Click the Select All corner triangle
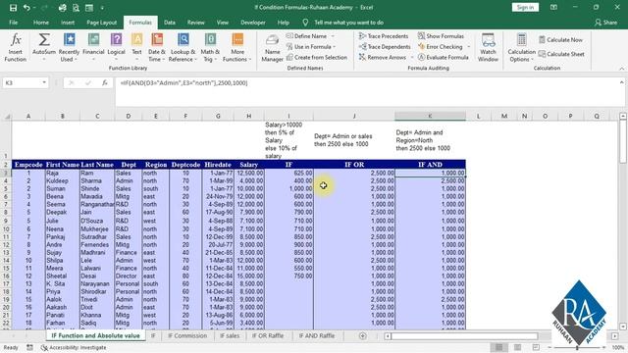628x353 pixels. pyautogui.click(x=7, y=116)
